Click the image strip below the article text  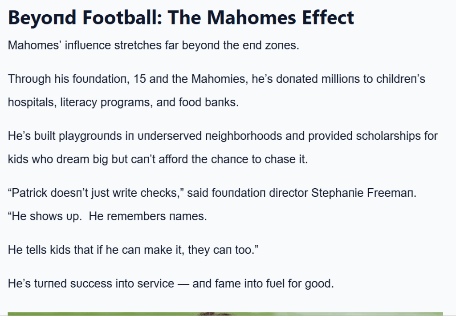[225, 314]
